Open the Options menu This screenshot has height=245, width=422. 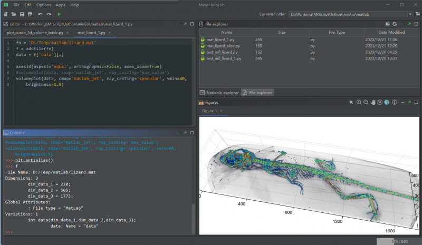(x=43, y=5)
